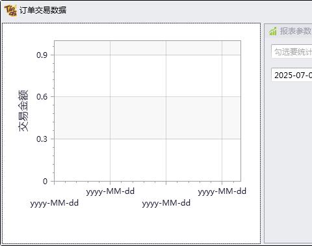Viewport: 312px width, 246px height.
Task: Click the first yyyy-MM-dd x-axis label
Action: tap(55, 203)
